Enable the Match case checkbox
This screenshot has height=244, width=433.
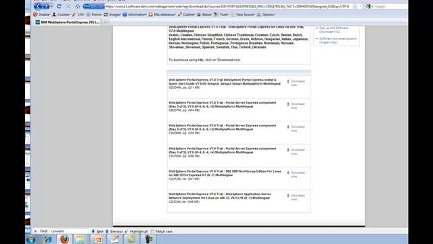tap(152, 231)
